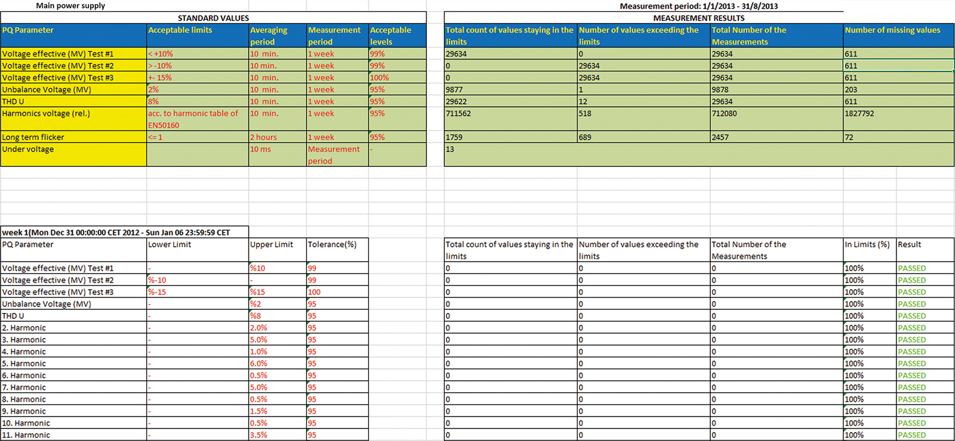Select the '8. Harmonic' row label
The height and width of the screenshot is (441, 955).
(x=73, y=399)
